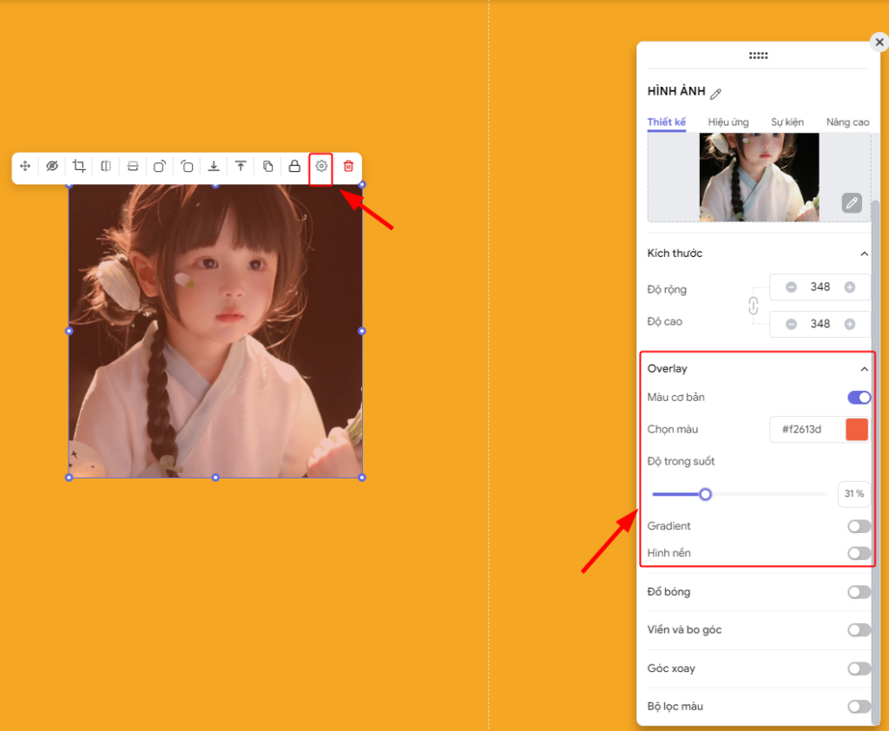Increase the Độ cao height value
This screenshot has height=731, width=889.
point(849,324)
